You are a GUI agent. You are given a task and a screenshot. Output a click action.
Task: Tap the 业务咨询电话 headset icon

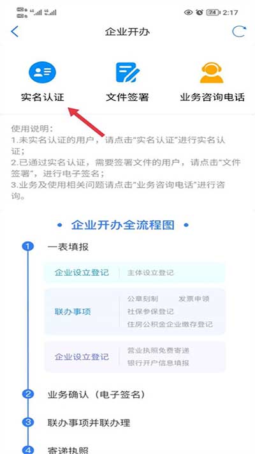212,72
